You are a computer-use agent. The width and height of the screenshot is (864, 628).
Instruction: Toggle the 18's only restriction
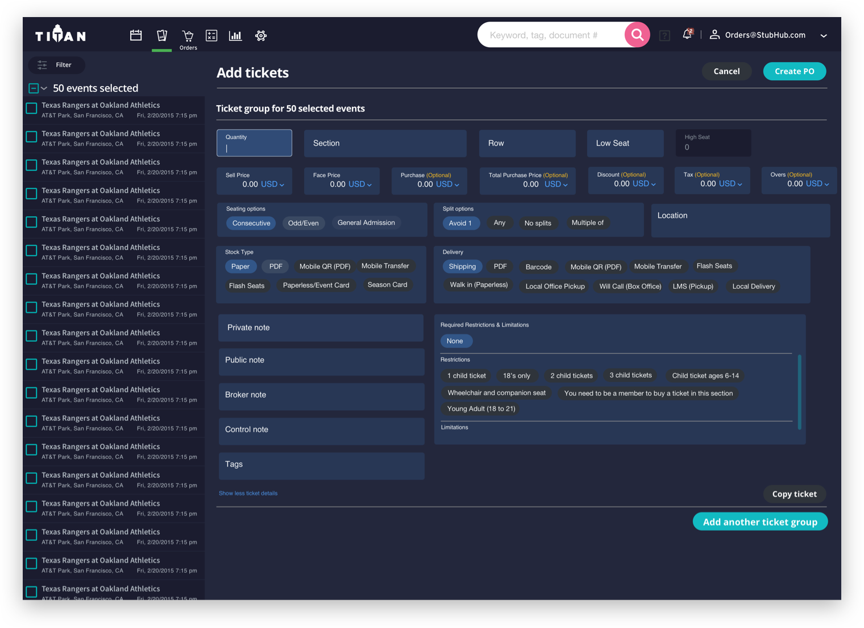tap(516, 375)
